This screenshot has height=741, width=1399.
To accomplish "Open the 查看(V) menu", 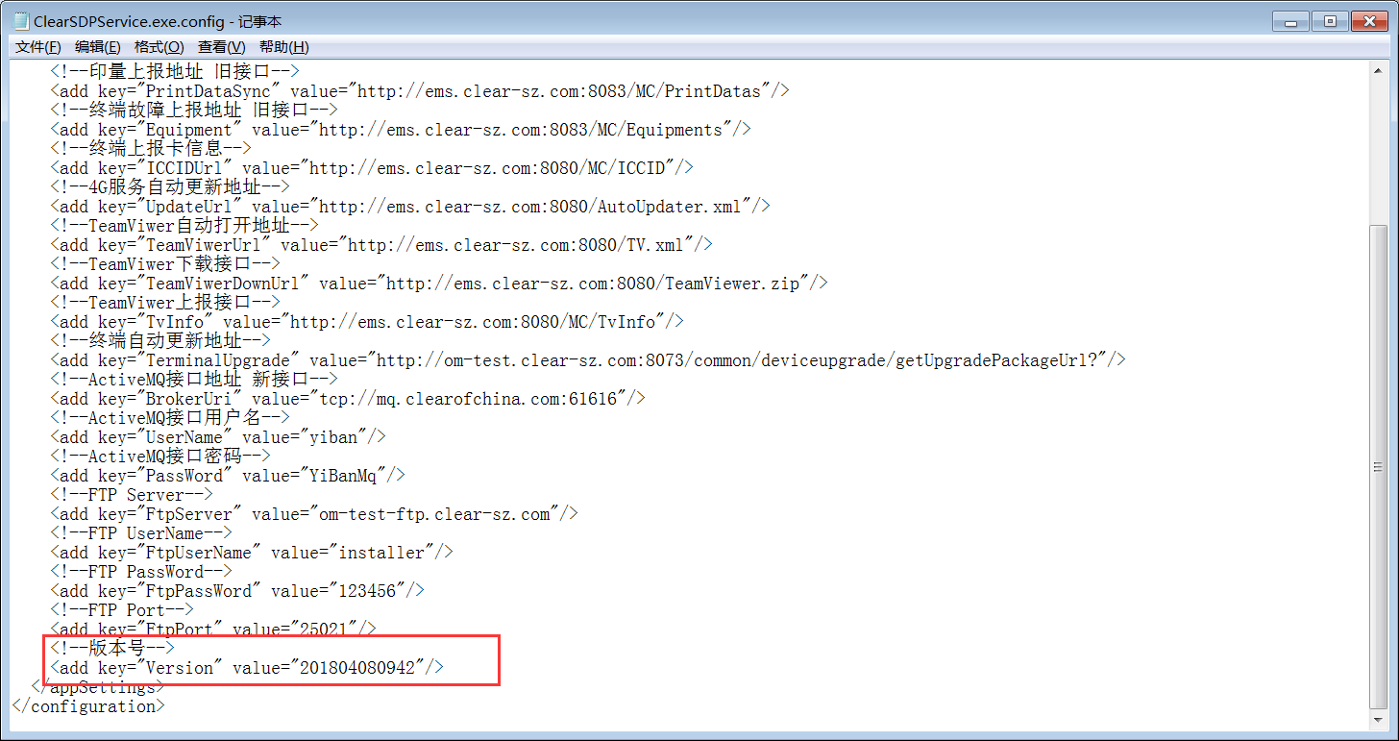I will pos(222,47).
